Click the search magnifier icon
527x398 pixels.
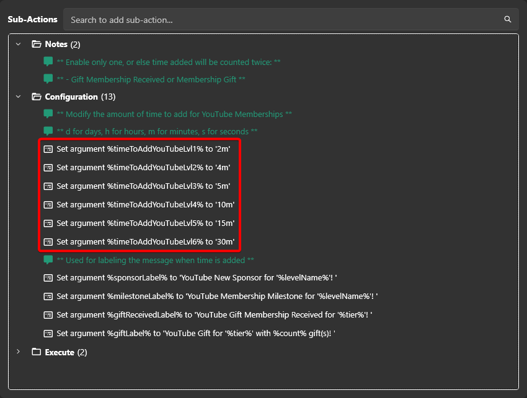point(508,19)
